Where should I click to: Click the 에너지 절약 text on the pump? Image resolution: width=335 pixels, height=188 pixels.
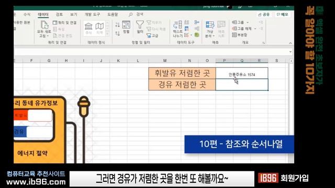click(32, 153)
